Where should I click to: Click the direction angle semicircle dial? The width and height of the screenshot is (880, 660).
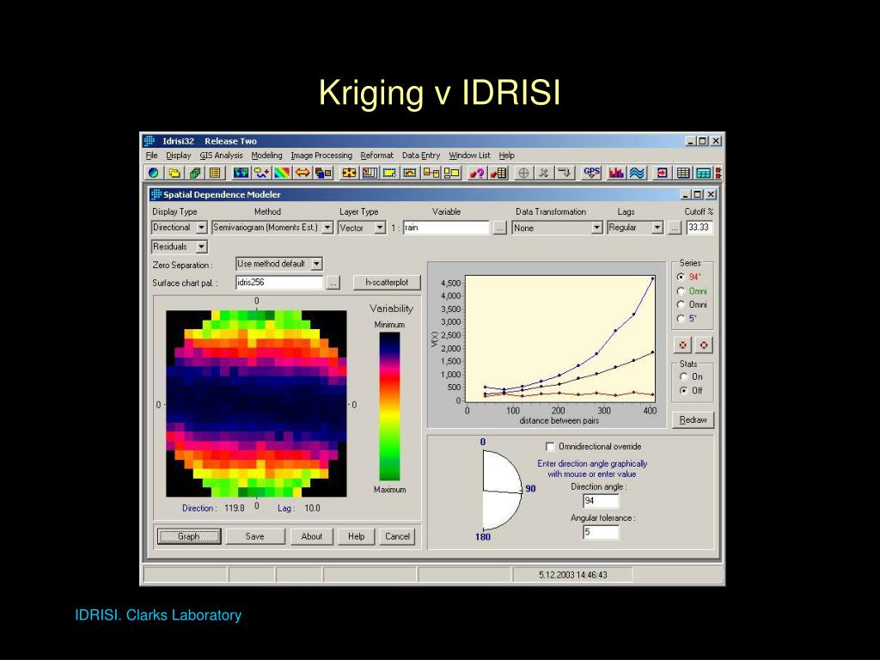502,491
